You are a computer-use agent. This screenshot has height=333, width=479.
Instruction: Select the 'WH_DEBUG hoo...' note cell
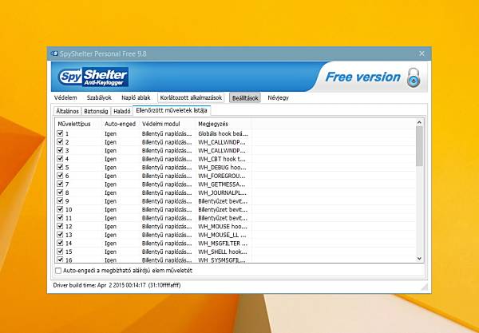pyautogui.click(x=222, y=168)
